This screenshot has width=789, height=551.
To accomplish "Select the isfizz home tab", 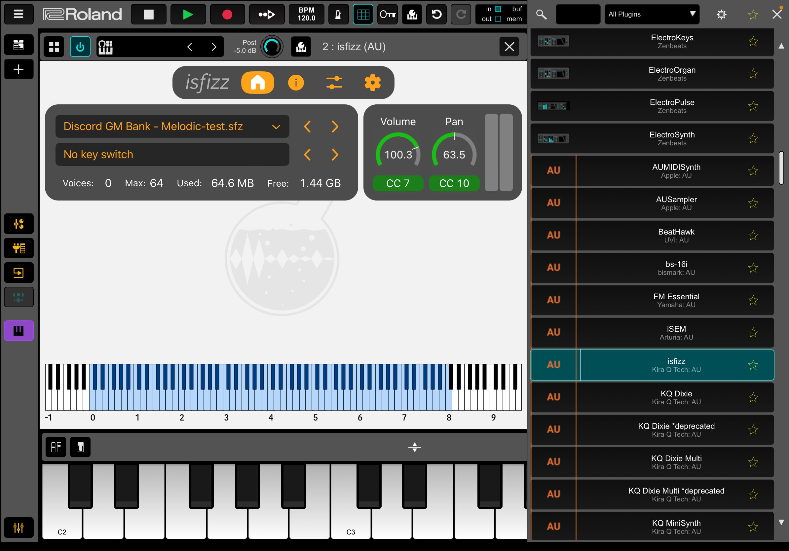I will [257, 83].
